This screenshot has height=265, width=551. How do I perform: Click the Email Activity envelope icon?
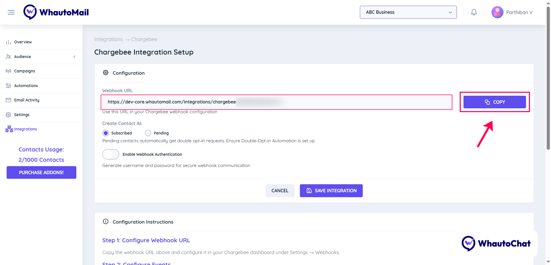[8, 100]
